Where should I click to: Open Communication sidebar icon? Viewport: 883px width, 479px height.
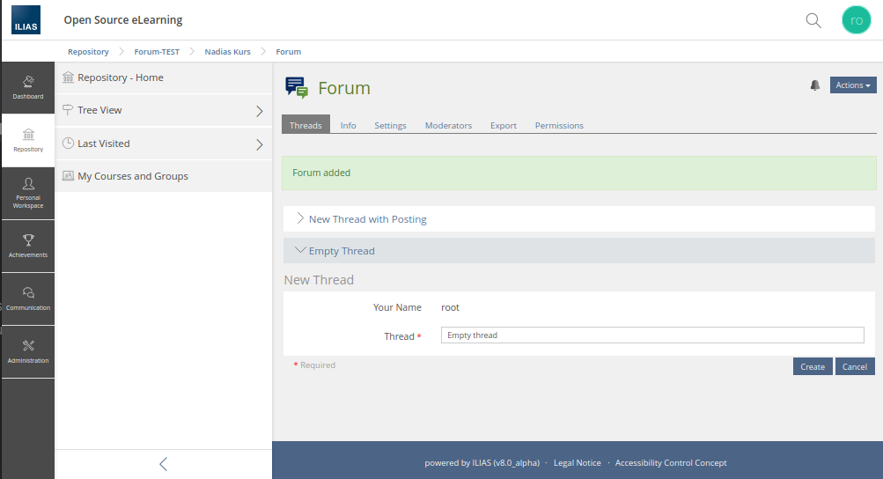(28, 298)
